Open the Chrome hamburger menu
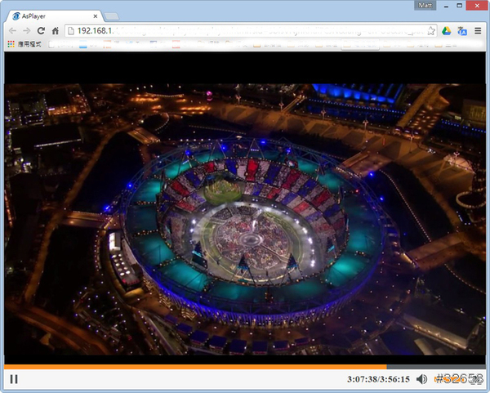490x393 pixels. [x=478, y=31]
